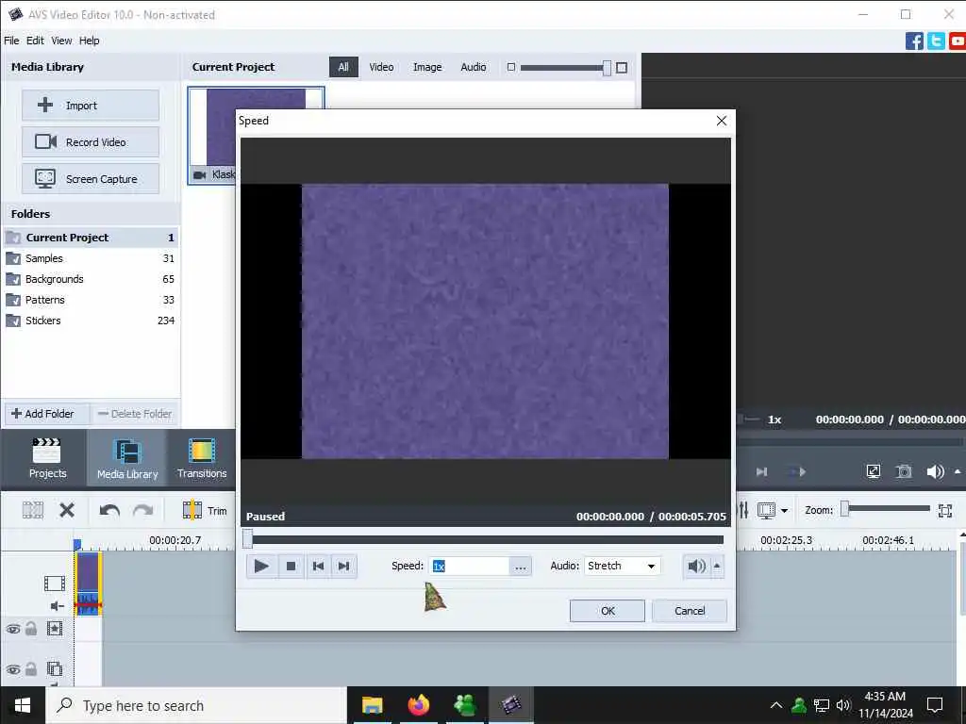Click Delete Folder button

(135, 414)
